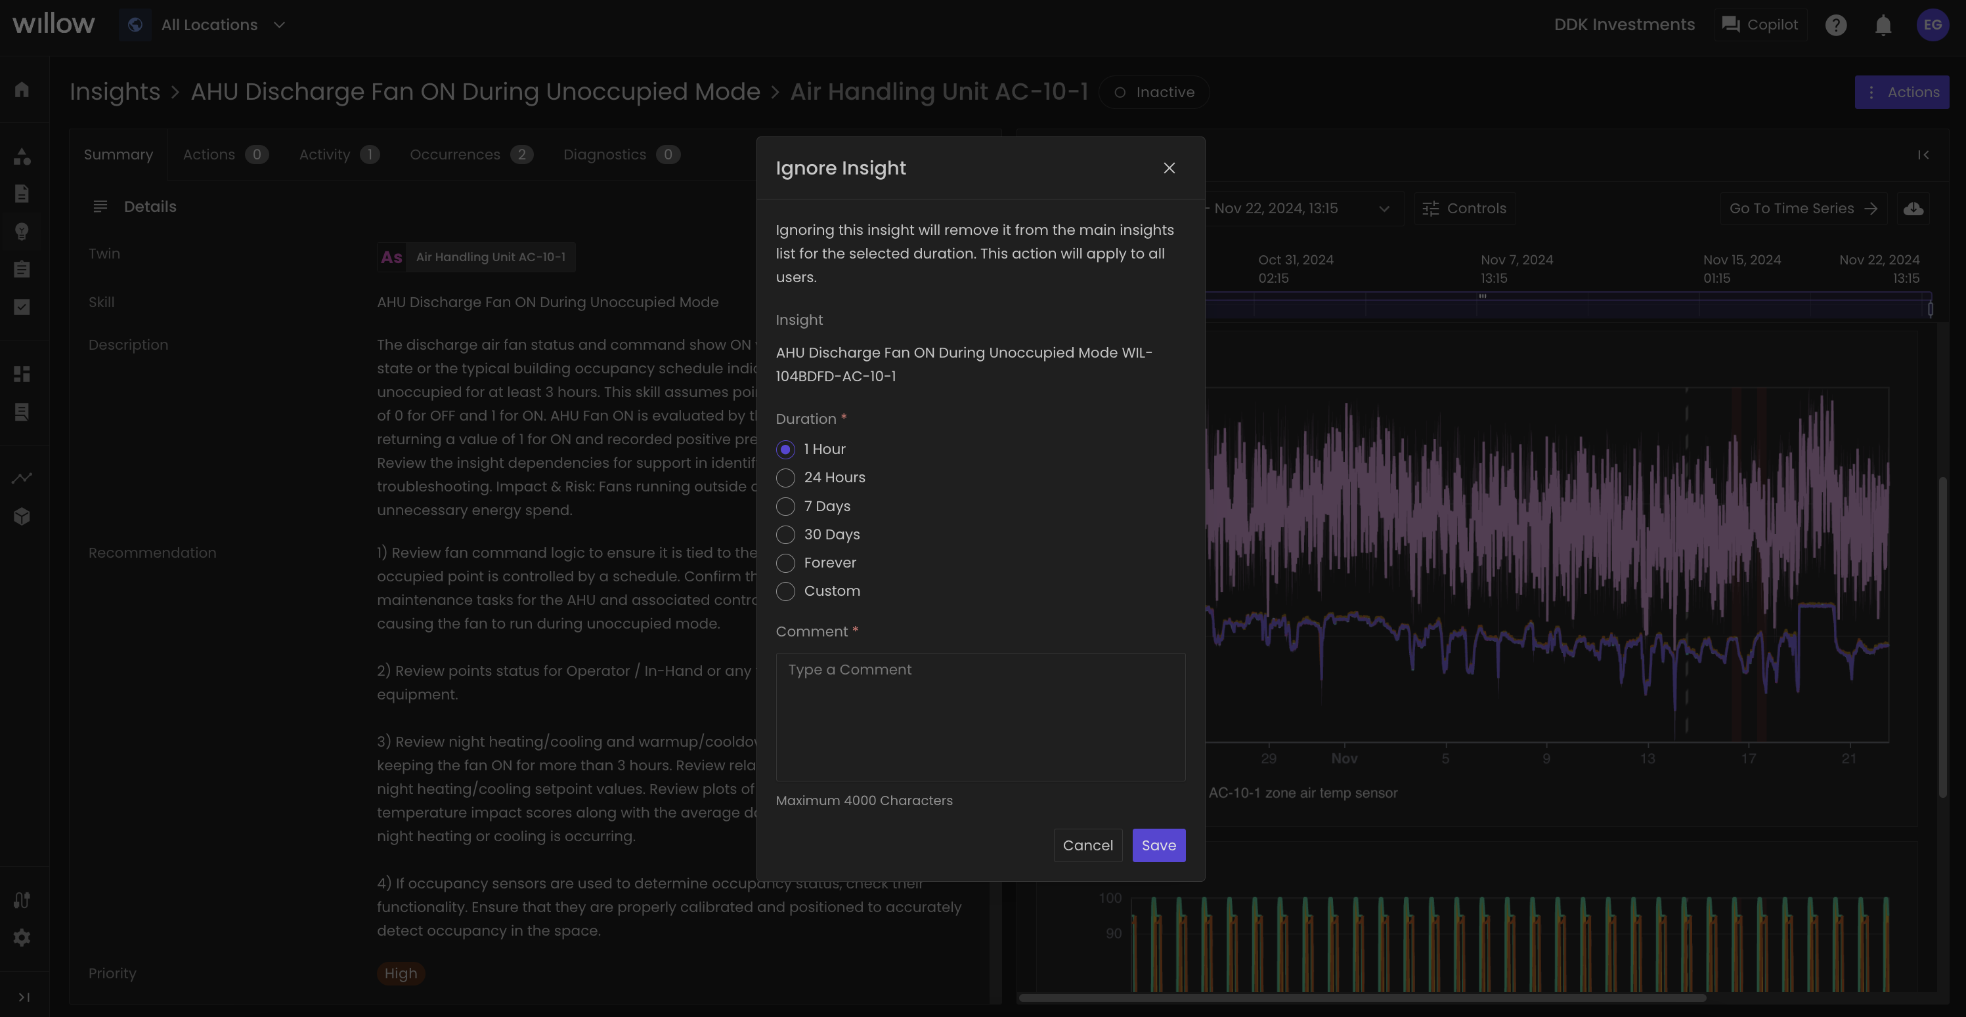The image size is (1966, 1017).
Task: View notifications via the bell icon
Action: [1883, 25]
